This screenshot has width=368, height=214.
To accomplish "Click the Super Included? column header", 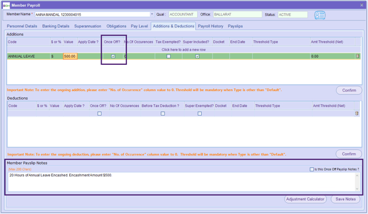I will (x=197, y=42).
